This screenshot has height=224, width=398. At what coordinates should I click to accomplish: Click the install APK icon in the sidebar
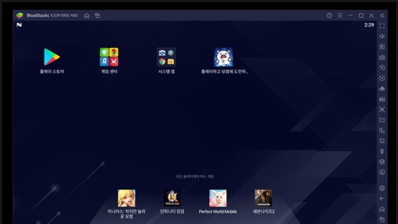(x=382, y=99)
